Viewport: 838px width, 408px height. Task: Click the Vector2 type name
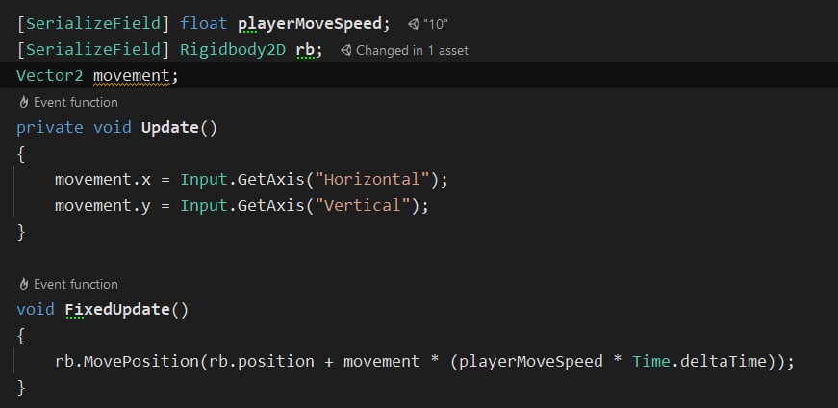coord(50,75)
